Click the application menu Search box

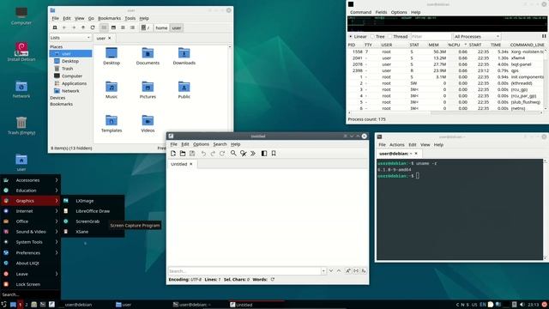[x=31, y=294]
